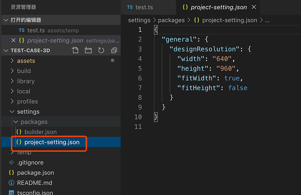
Task: Collapse the open editors section
Action: point(6,20)
